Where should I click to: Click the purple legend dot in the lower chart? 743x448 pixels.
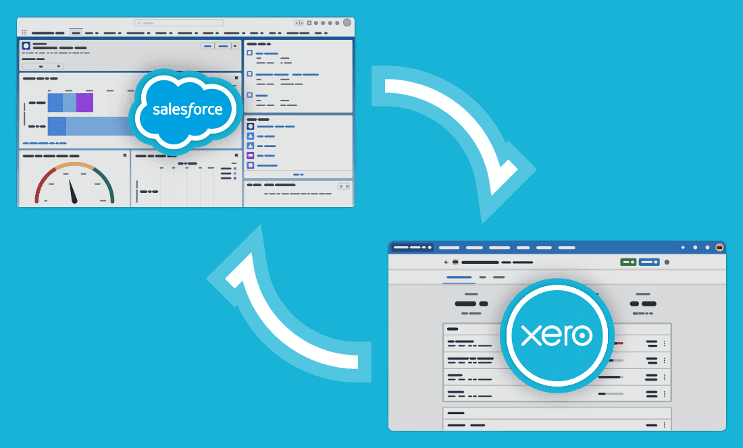pyautogui.click(x=234, y=178)
